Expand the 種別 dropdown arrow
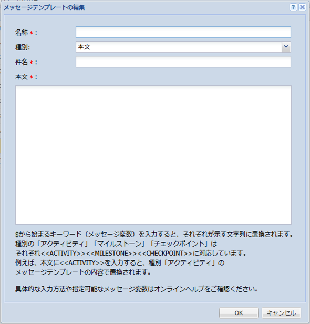 pyautogui.click(x=286, y=47)
